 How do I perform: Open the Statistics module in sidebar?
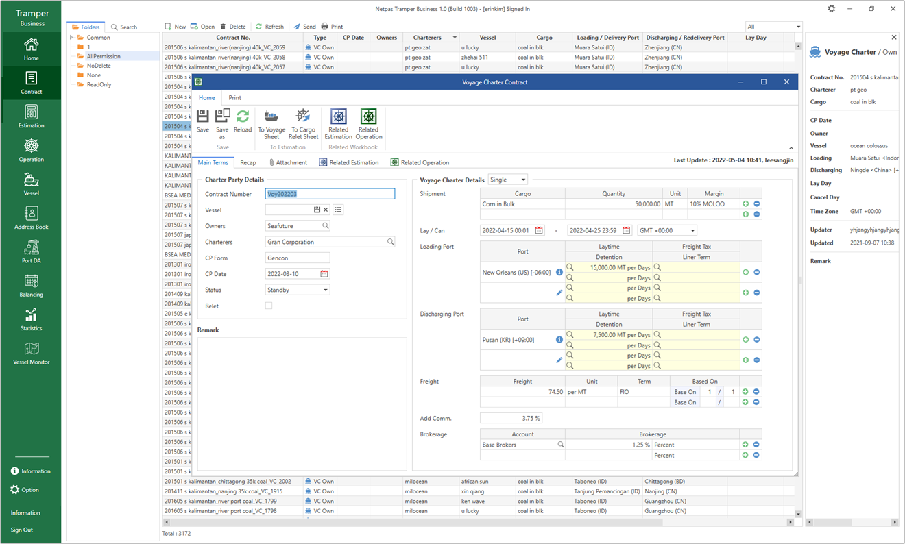[31, 319]
